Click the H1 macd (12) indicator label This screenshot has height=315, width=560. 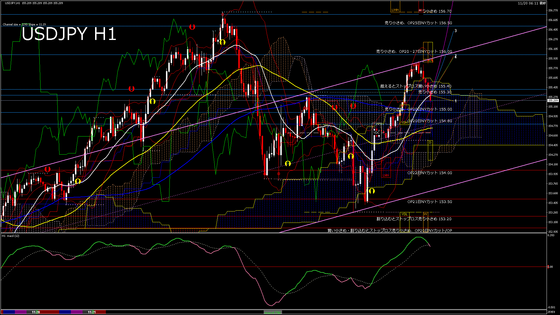click(x=11, y=236)
